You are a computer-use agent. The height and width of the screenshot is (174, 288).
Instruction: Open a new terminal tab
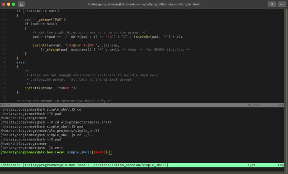point(21,4)
